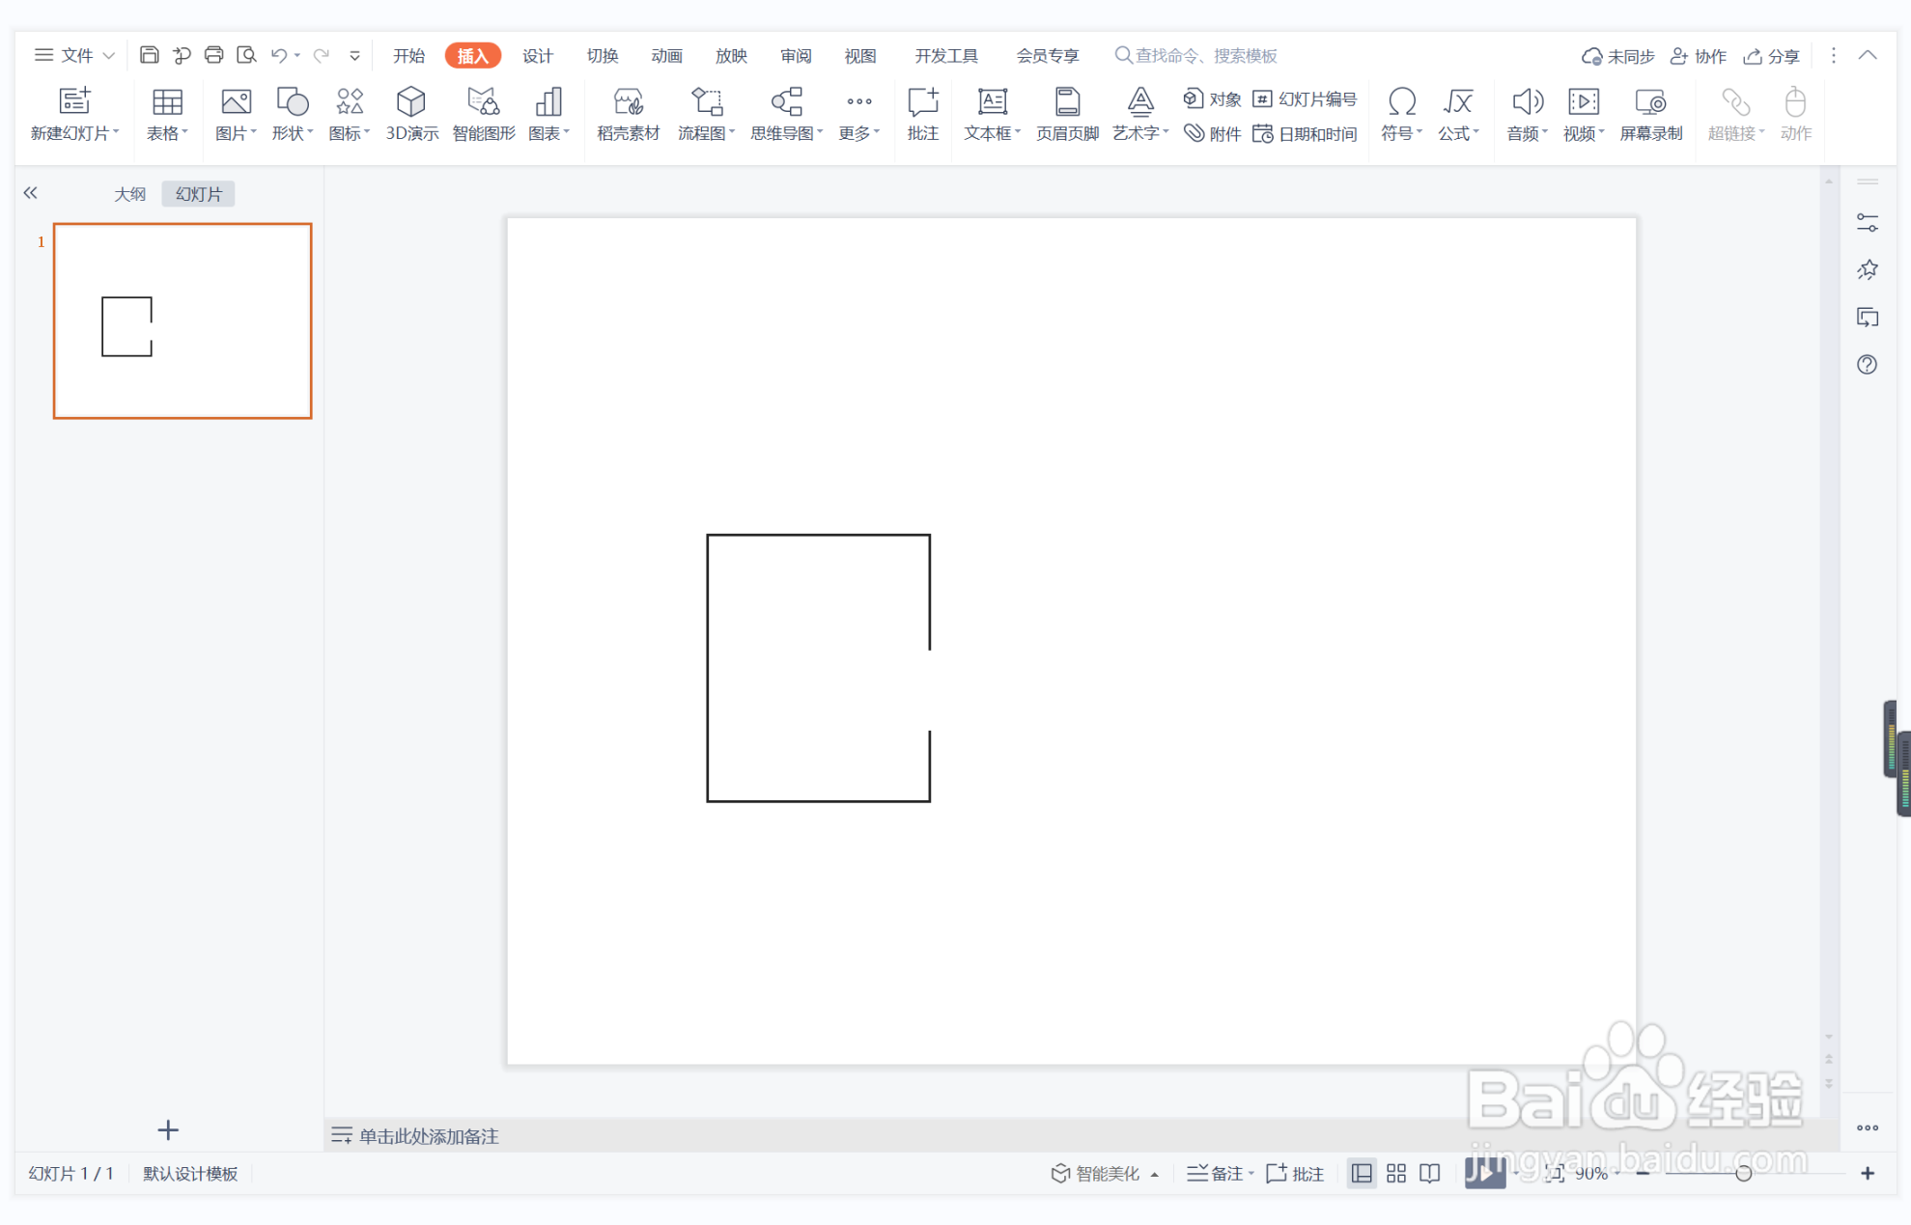This screenshot has height=1225, width=1911.
Task: Select slide 1 thumbnail
Action: tap(183, 320)
